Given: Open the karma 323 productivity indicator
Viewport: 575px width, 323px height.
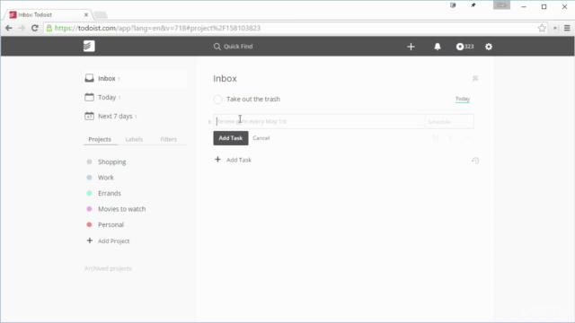Looking at the screenshot, I should 464,47.
